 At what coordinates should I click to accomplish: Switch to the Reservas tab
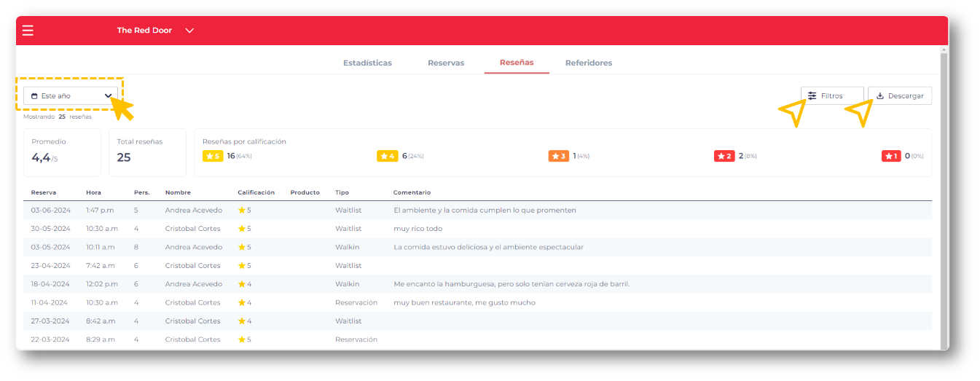click(x=446, y=63)
